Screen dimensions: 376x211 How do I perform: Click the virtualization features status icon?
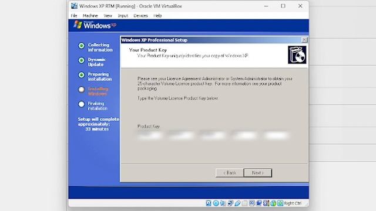(266, 203)
